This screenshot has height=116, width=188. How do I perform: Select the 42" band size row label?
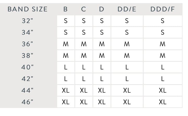click(x=28, y=79)
